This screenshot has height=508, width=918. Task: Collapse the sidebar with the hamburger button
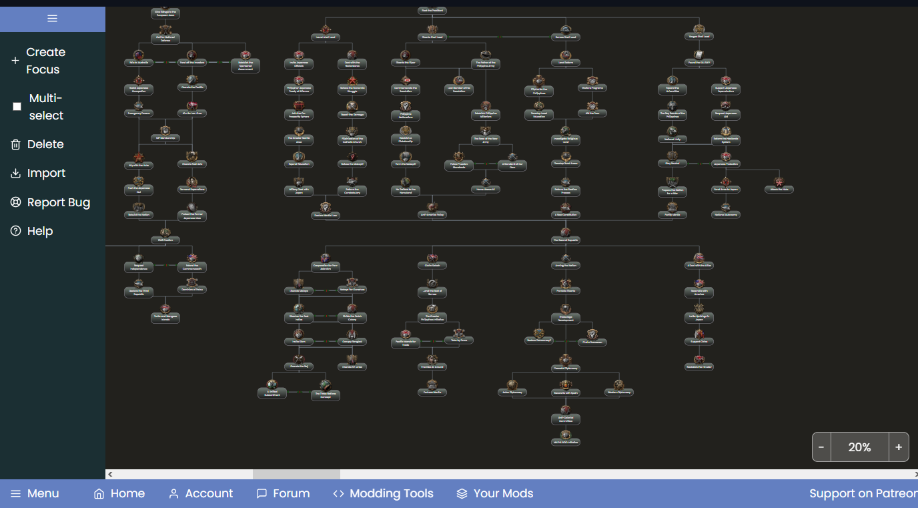52,19
